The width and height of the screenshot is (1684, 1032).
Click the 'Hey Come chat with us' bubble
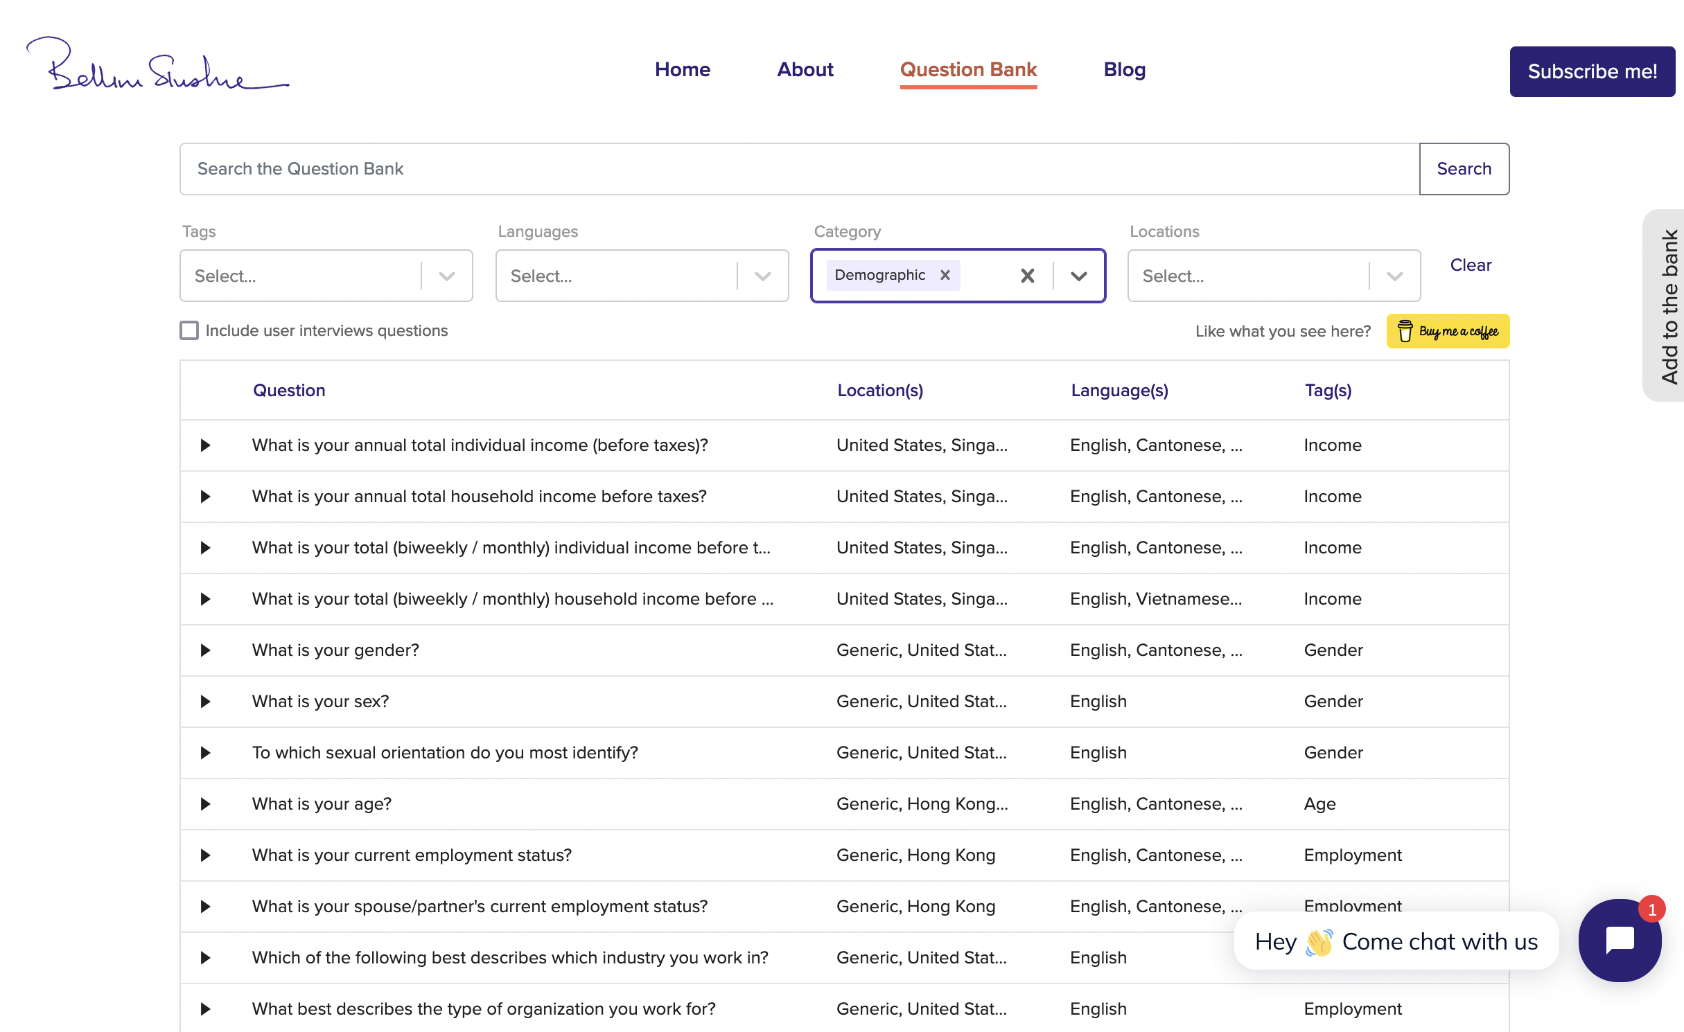pyautogui.click(x=1396, y=941)
